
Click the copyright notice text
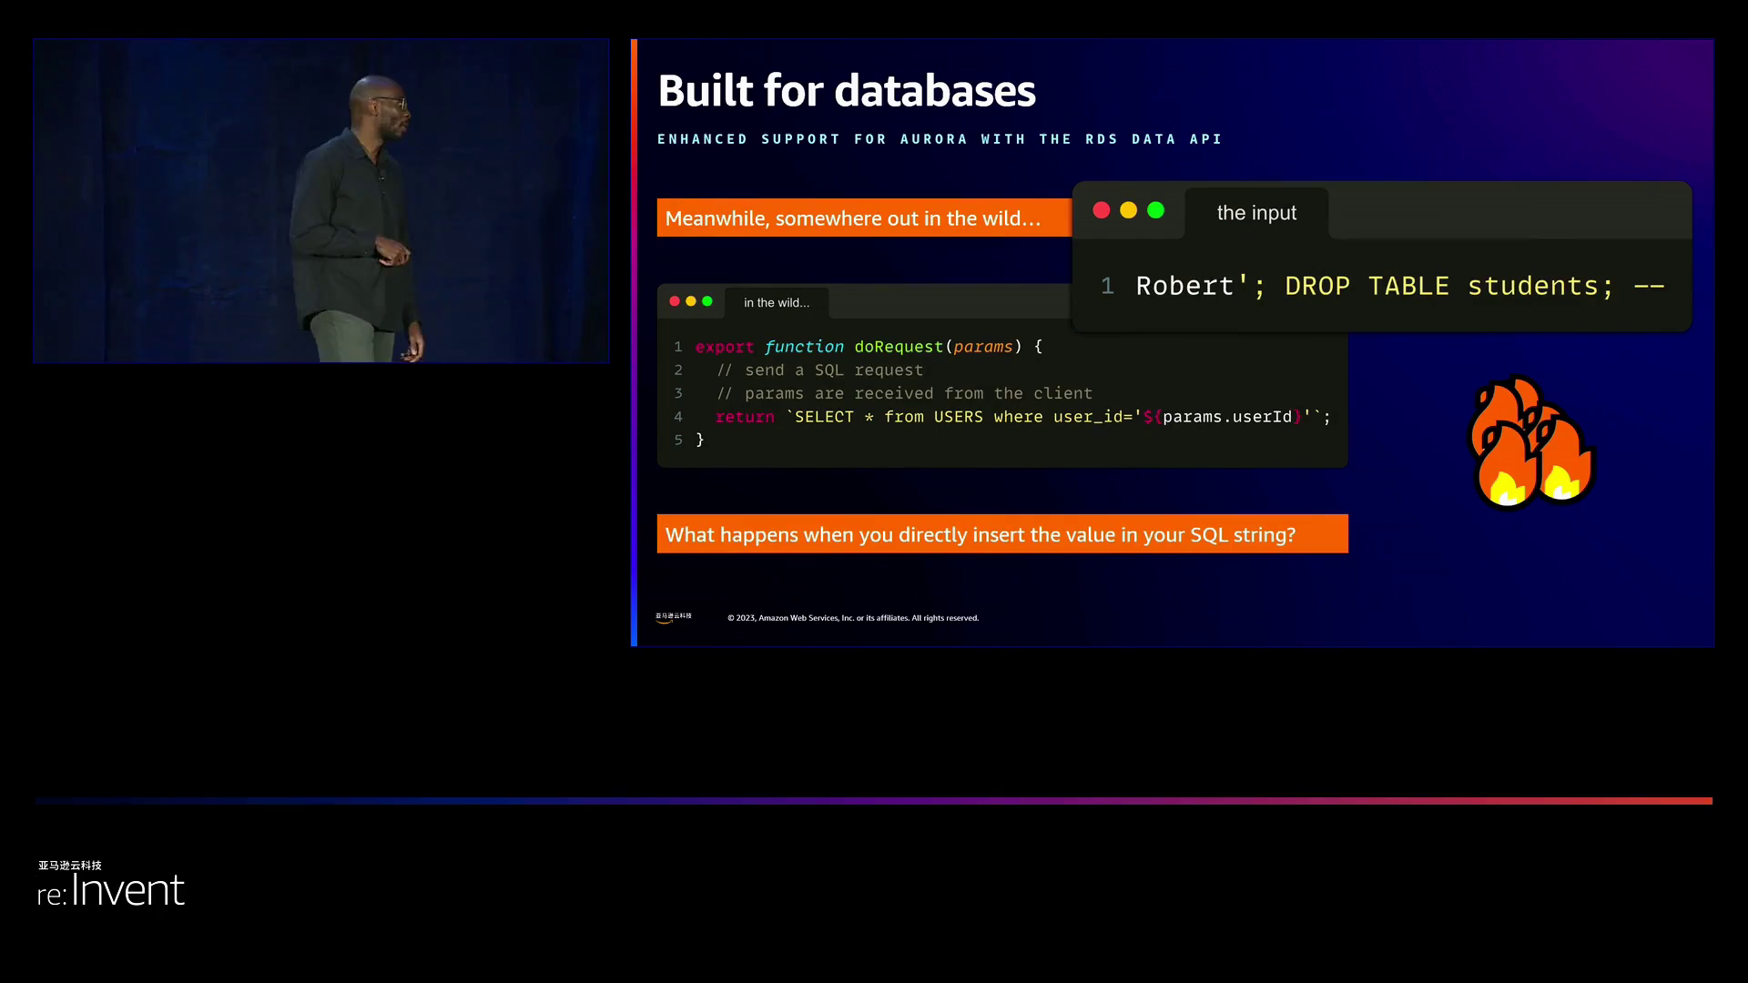point(853,618)
